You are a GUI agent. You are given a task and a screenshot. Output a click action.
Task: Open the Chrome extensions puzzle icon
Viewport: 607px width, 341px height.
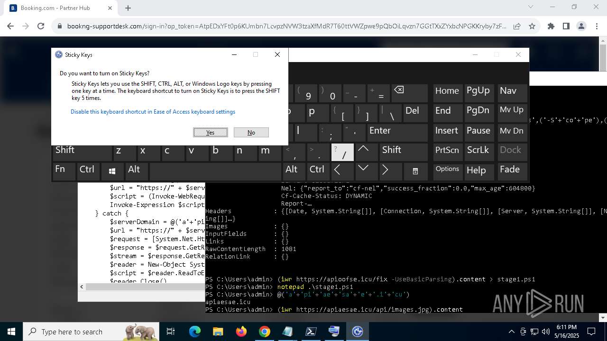coord(551,27)
